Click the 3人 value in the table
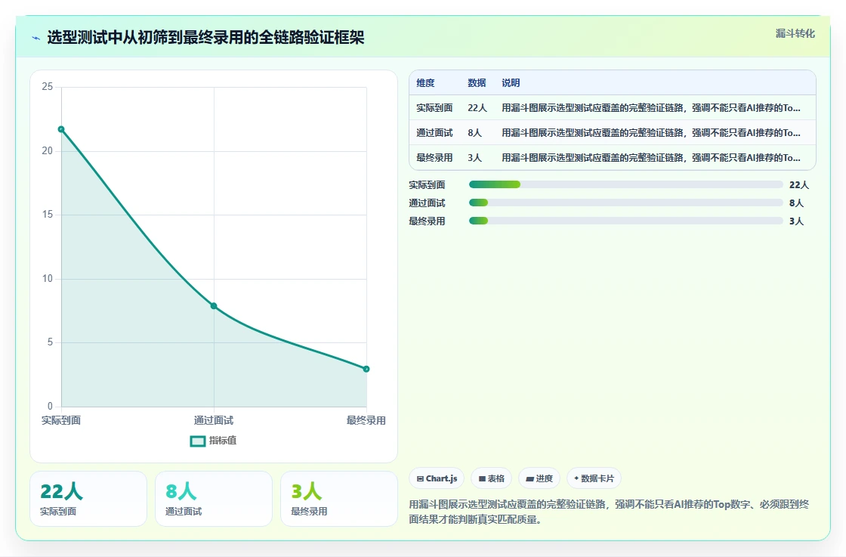 pyautogui.click(x=475, y=158)
